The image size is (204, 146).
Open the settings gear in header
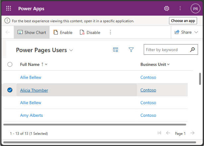tap(167, 8)
